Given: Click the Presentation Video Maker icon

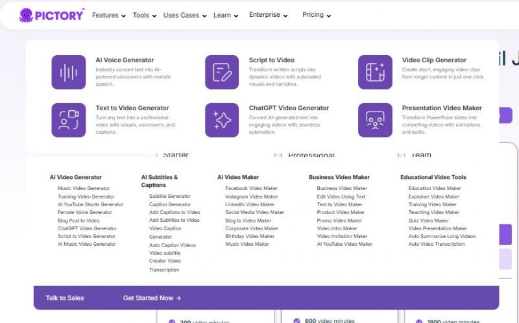Looking at the screenshot, I should [375, 120].
